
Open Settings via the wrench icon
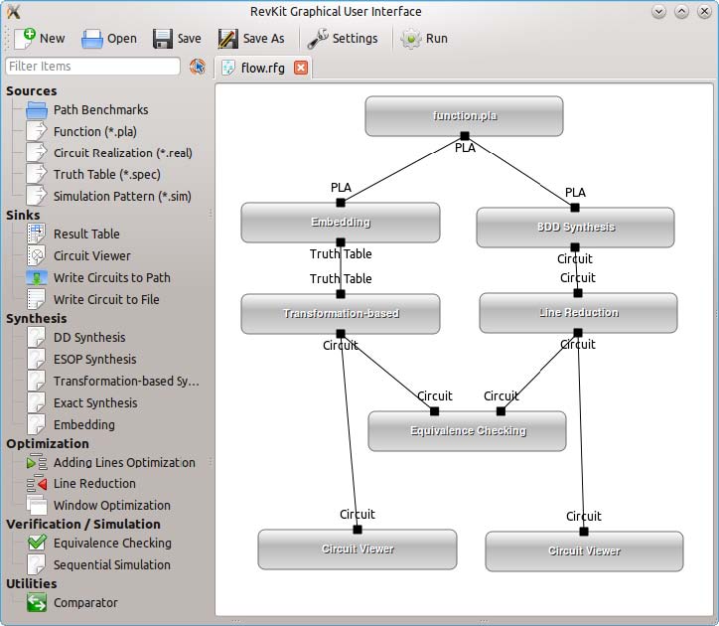tap(318, 39)
